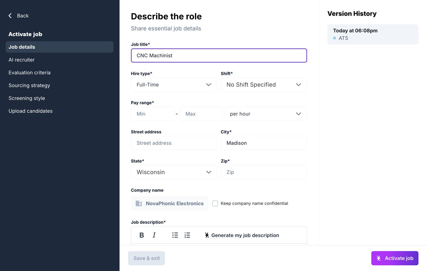This screenshot has width=427, height=271.
Task: Click the blue ATS status dot
Action: pos(335,38)
